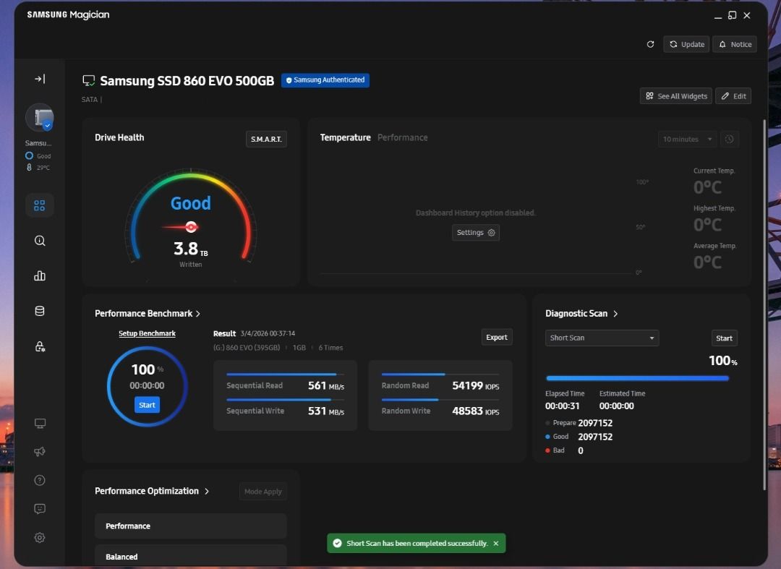Click the Random Read 54199 IOPS value
The height and width of the screenshot is (569, 781).
coord(476,386)
